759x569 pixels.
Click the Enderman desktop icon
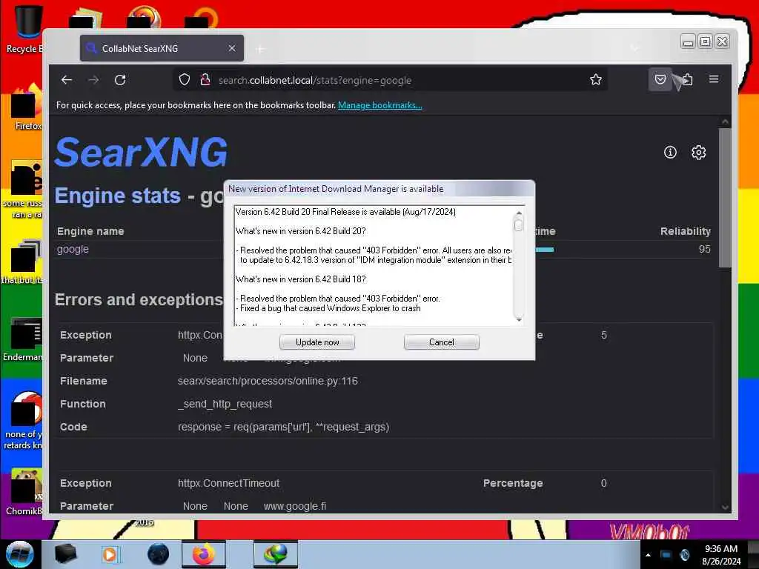point(23,339)
